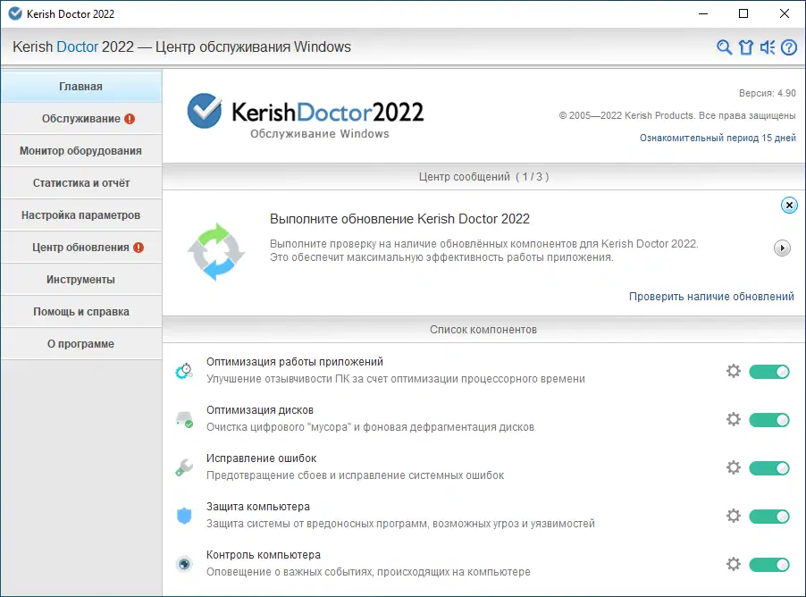The image size is (806, 597).
Task: Click the Защита компьютера shield icon
Action: point(184,516)
